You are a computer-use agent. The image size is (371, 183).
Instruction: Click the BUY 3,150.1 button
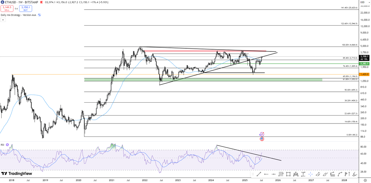pyautogui.click(x=25, y=9)
